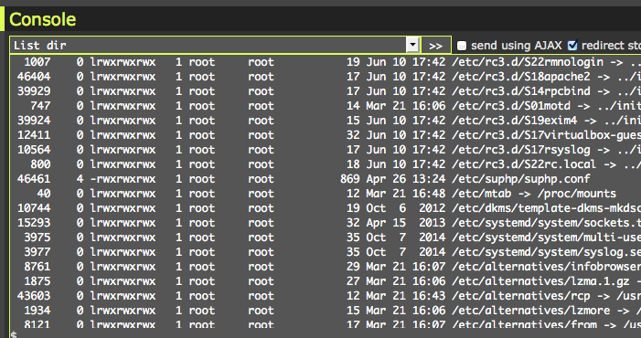Click inode number 1007
The height and width of the screenshot is (338, 641).
click(37, 62)
